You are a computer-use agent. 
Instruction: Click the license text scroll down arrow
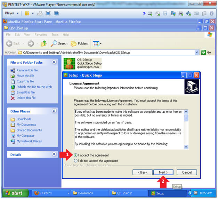click(x=186, y=147)
